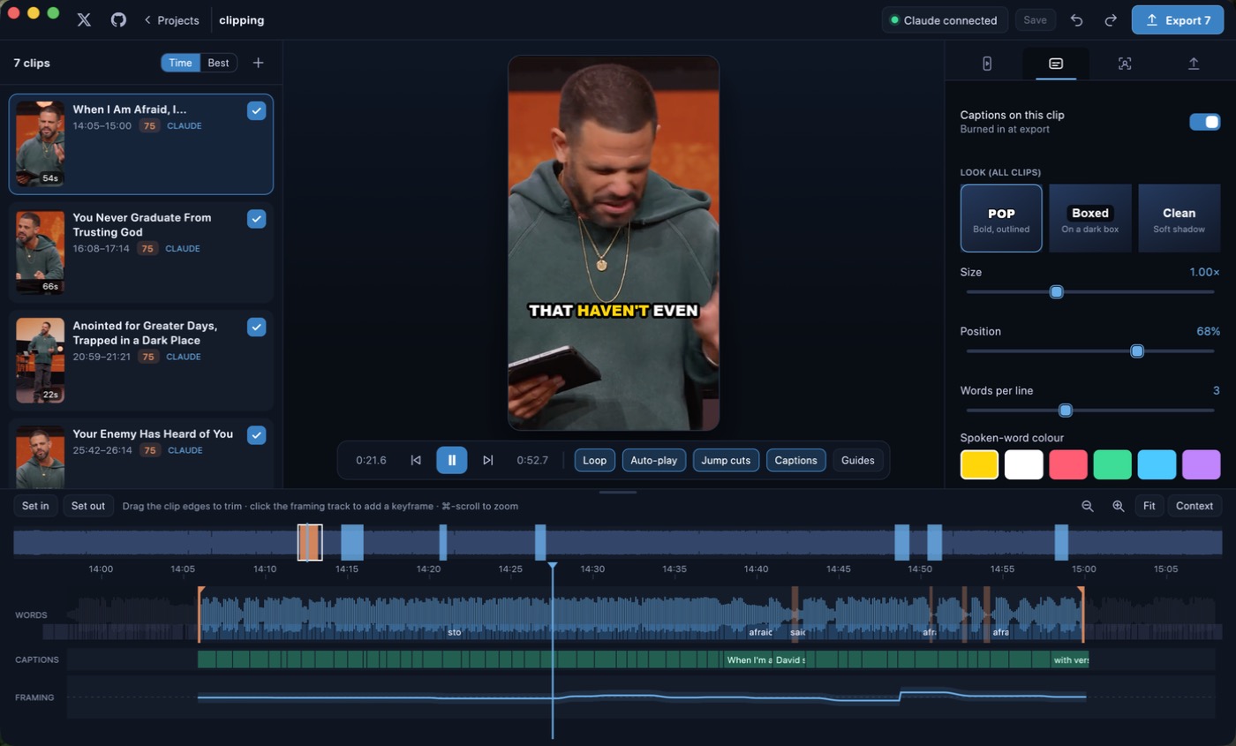The image size is (1236, 746).
Task: Toggle Guides overlay
Action: (x=857, y=460)
